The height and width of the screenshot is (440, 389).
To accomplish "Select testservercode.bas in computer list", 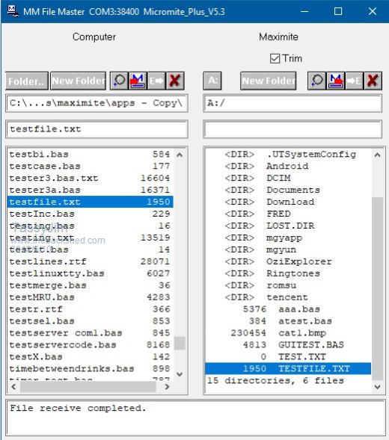I will coord(90,345).
